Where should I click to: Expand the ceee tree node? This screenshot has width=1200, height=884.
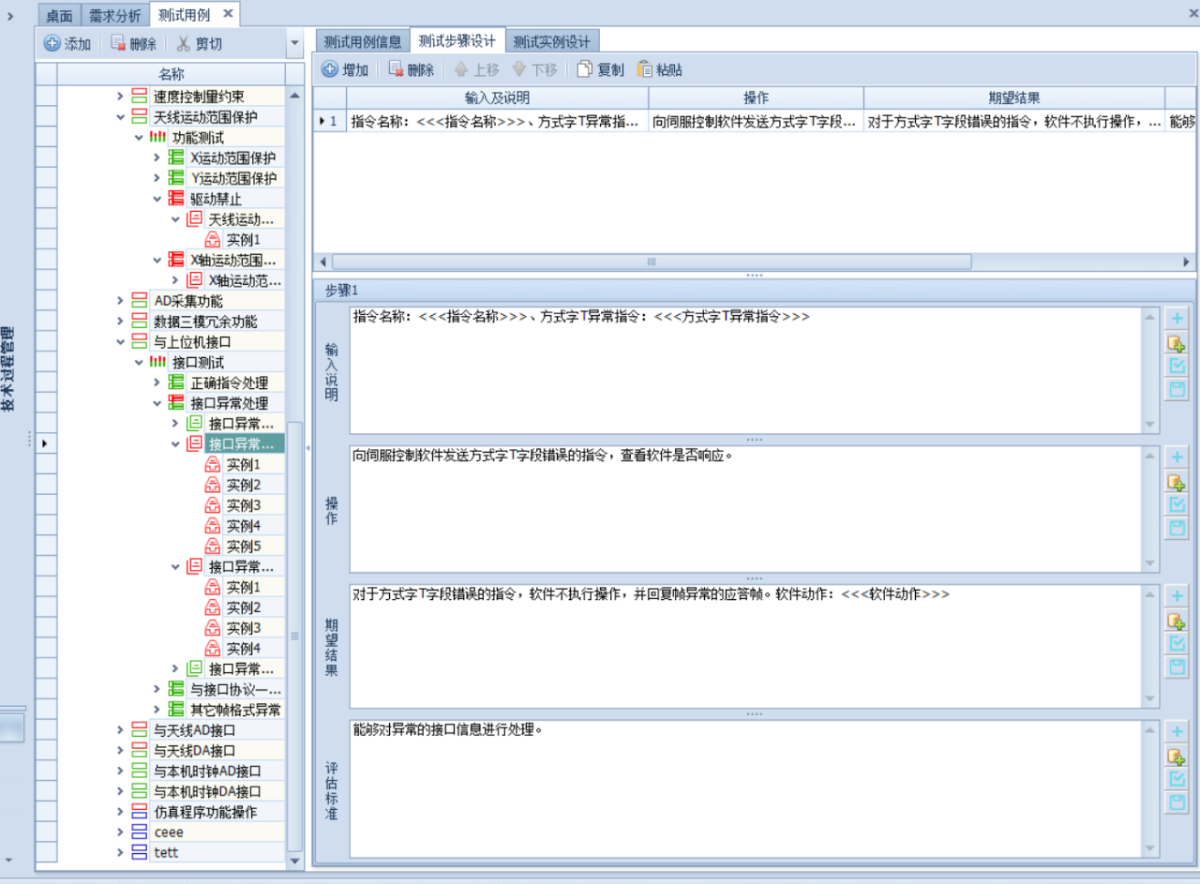(x=120, y=832)
